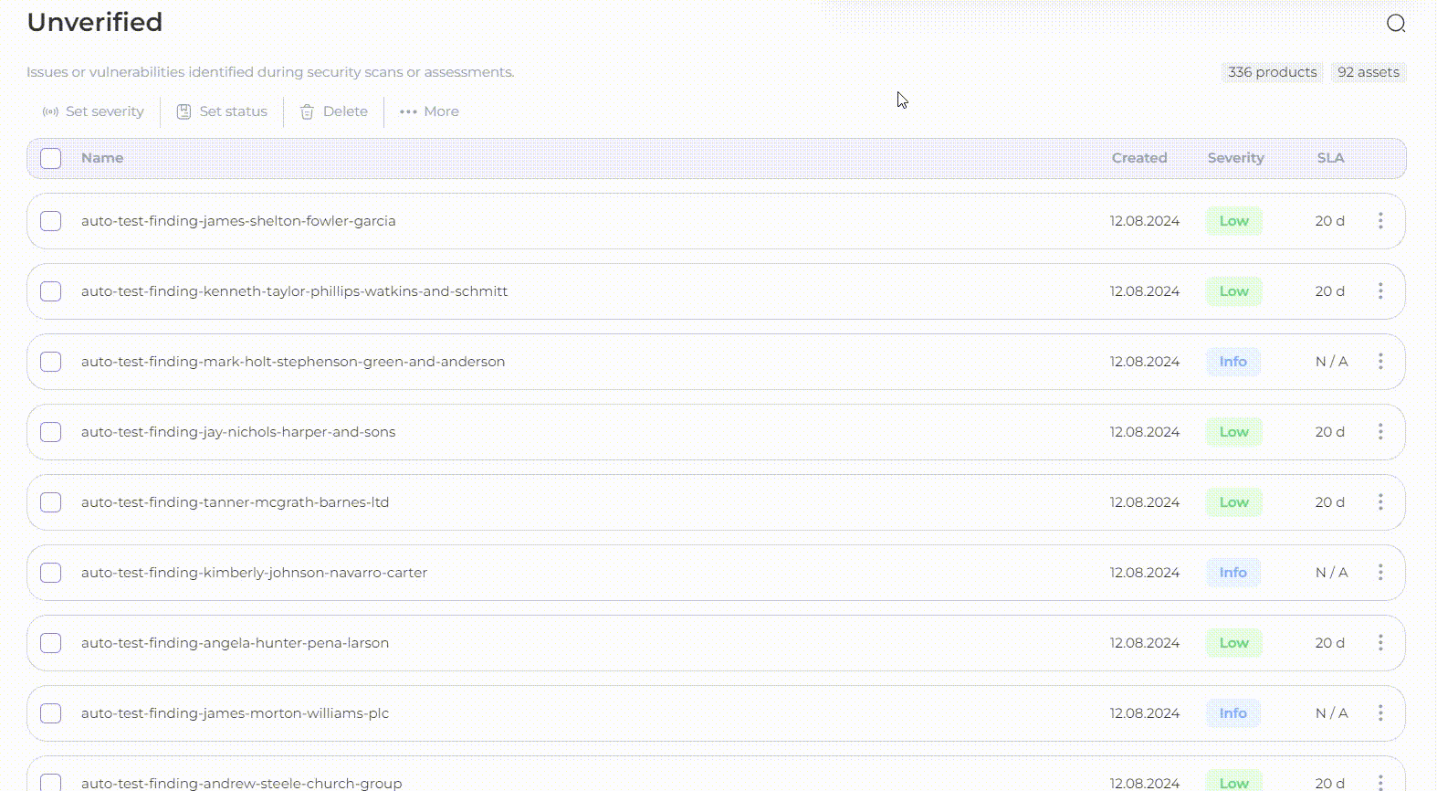Open the 336 products badge
This screenshot has width=1437, height=791.
coord(1272,72)
